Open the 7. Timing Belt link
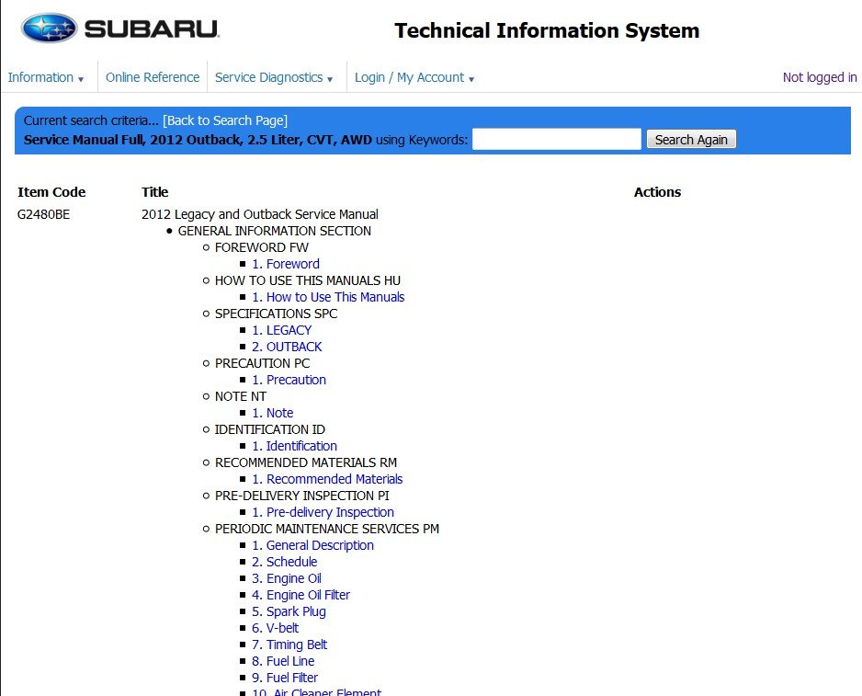The image size is (862, 696). (x=289, y=645)
